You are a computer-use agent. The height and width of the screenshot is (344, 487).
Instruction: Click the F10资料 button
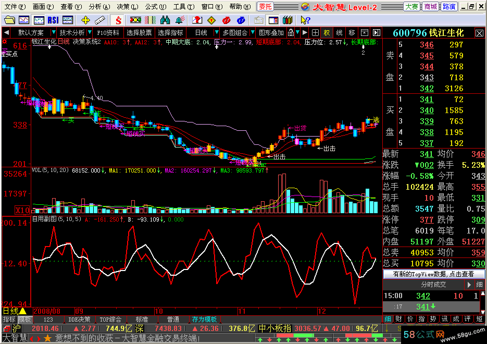click(108, 32)
